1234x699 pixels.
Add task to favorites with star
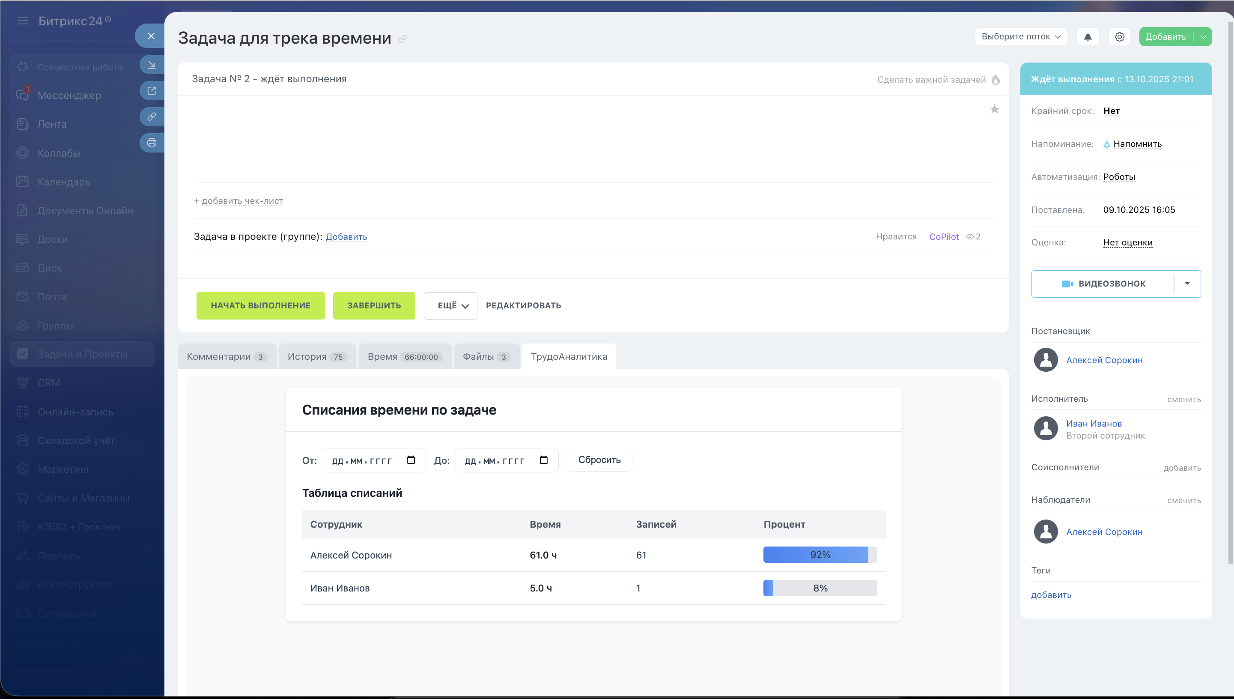pos(995,110)
